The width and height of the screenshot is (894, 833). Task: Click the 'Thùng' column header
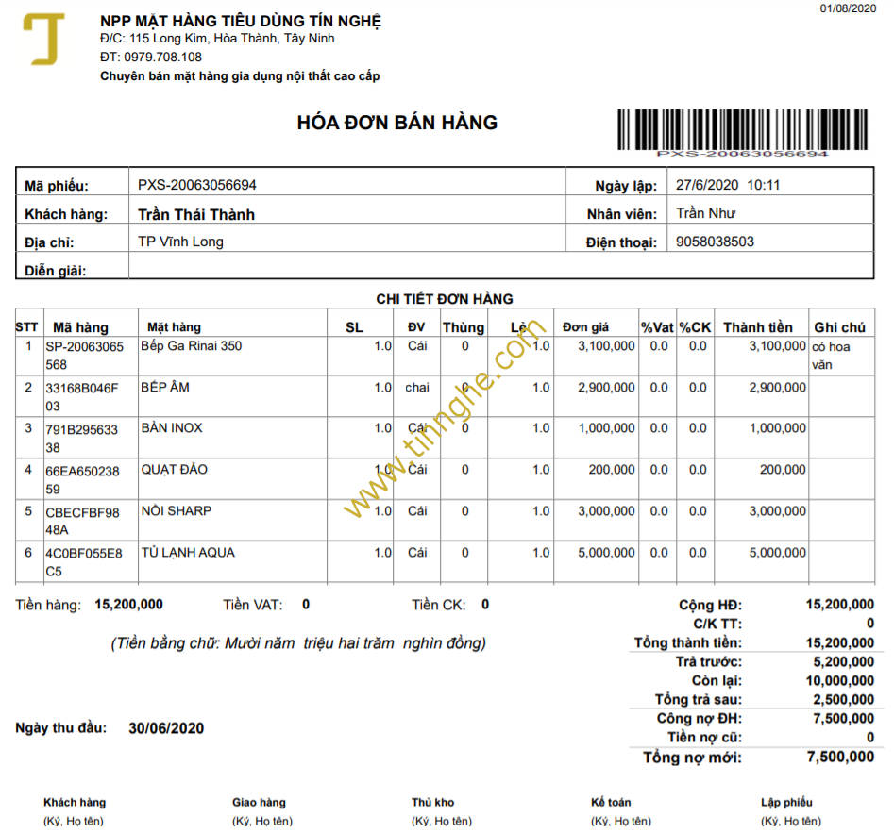click(x=464, y=327)
